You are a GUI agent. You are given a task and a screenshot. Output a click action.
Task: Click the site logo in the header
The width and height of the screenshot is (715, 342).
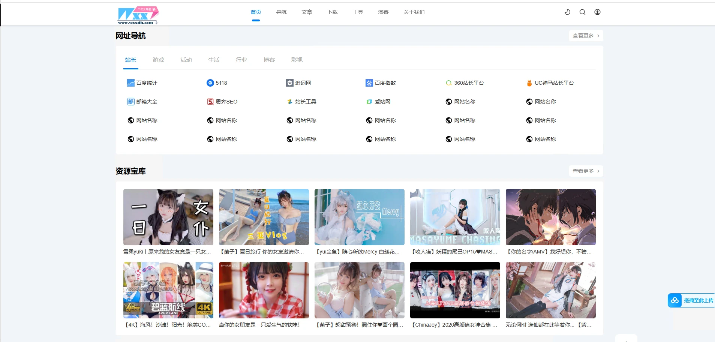point(138,15)
